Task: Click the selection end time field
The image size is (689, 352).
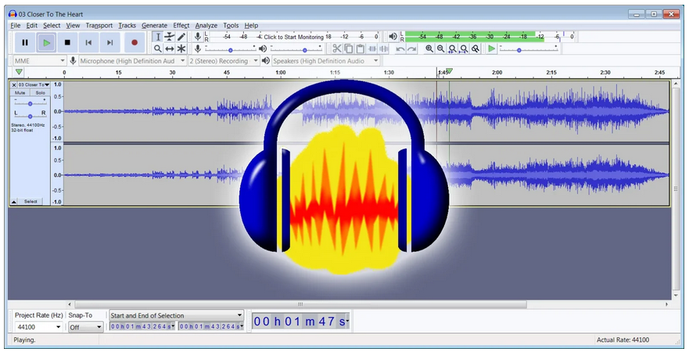Action: coord(211,326)
